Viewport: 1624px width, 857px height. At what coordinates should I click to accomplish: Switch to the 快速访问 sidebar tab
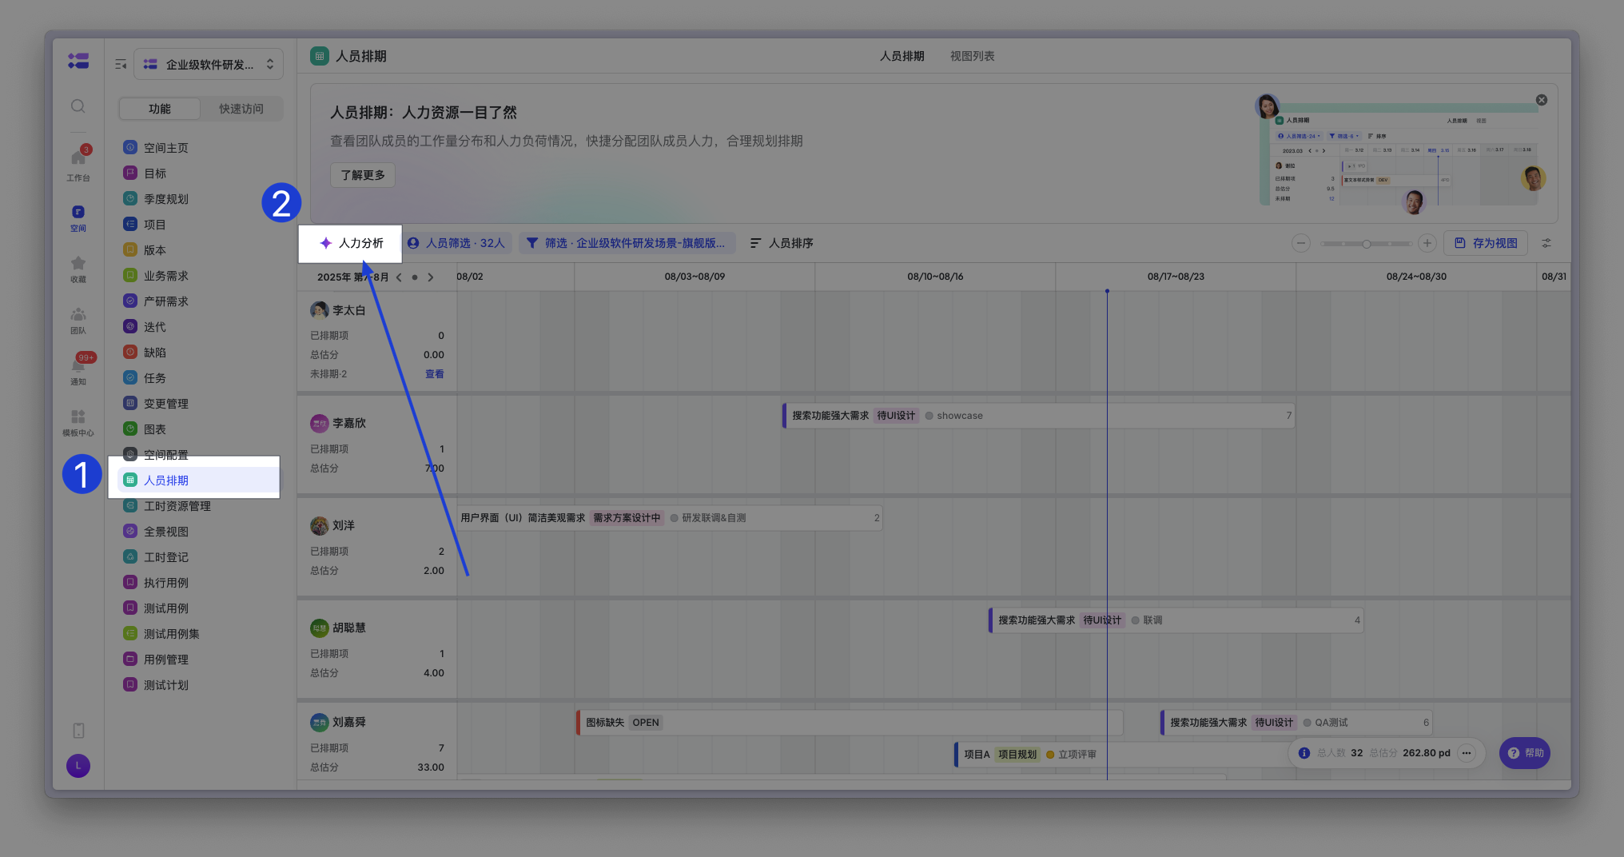click(241, 109)
